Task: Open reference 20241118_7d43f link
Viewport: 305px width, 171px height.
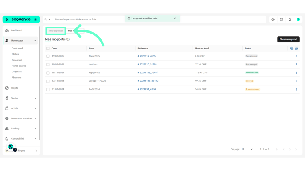Action: pos(148,73)
